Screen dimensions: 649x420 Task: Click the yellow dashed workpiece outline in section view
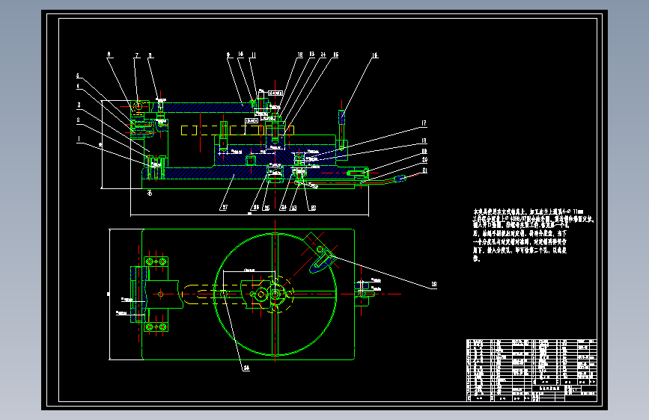pos(237,130)
